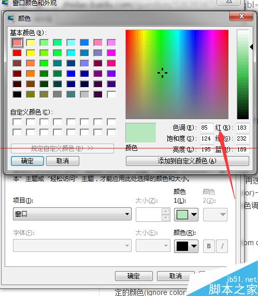Toggle the bold B font button
Viewport: 258px width, 296px height.
point(209,246)
